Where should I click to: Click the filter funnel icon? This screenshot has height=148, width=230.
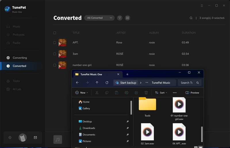120,18
